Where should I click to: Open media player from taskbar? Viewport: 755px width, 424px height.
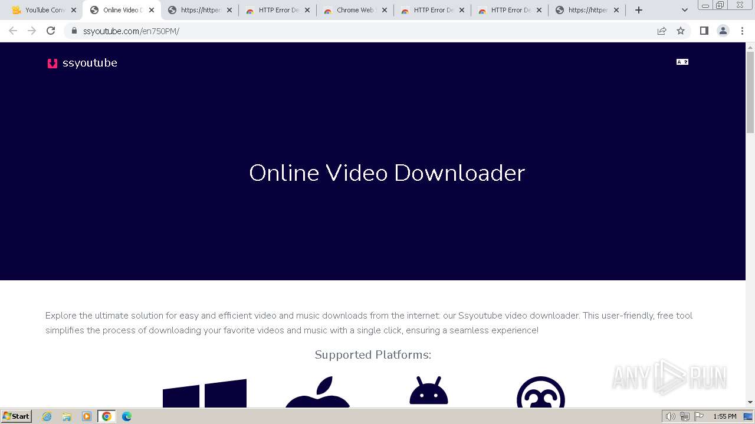coord(87,416)
